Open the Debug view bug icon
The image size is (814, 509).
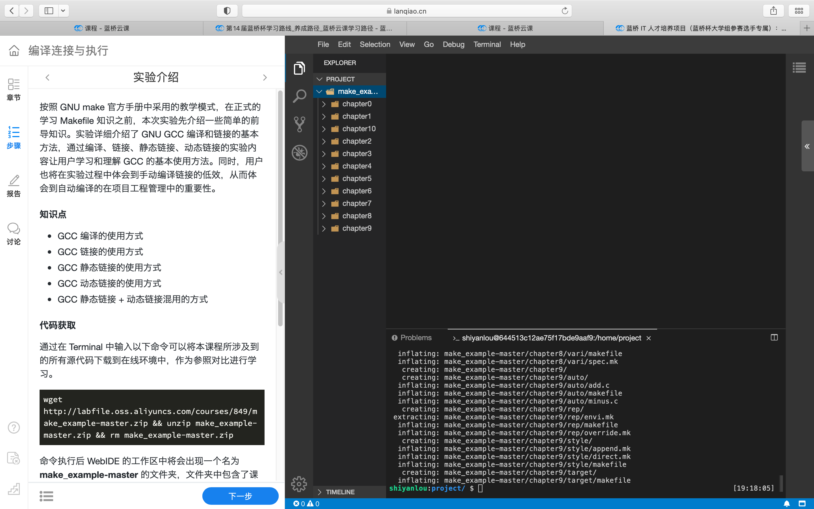299,153
